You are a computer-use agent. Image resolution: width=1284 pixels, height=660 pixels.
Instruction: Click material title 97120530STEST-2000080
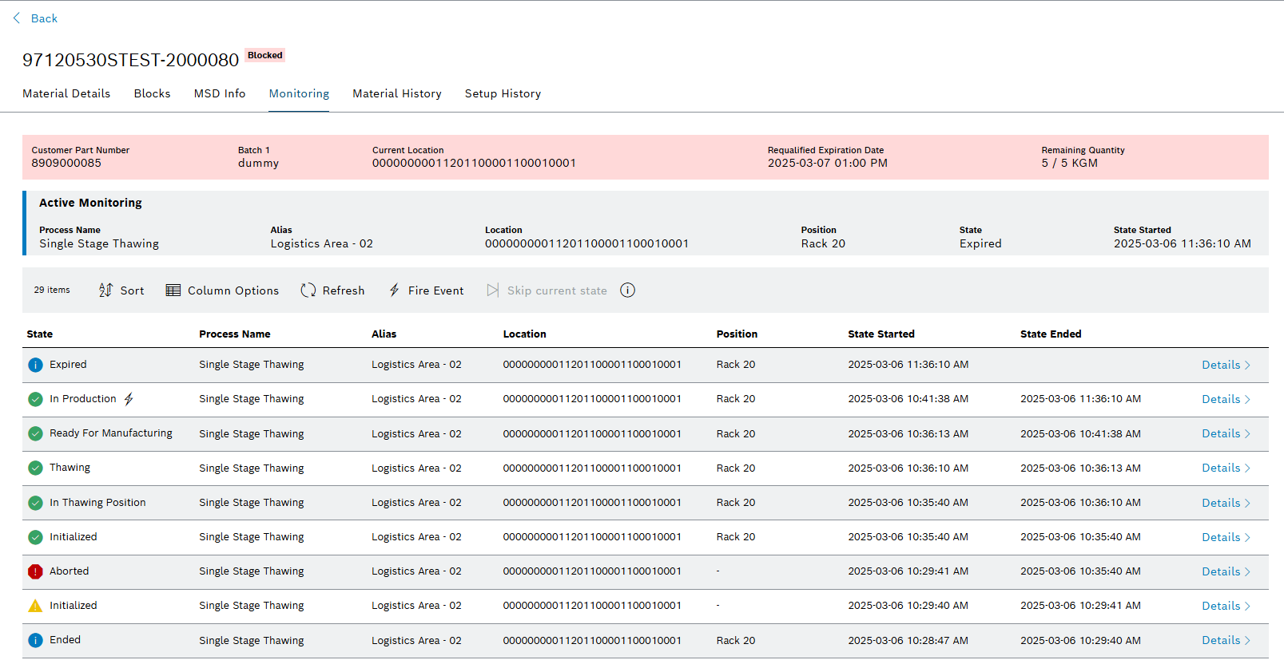pyautogui.click(x=130, y=60)
